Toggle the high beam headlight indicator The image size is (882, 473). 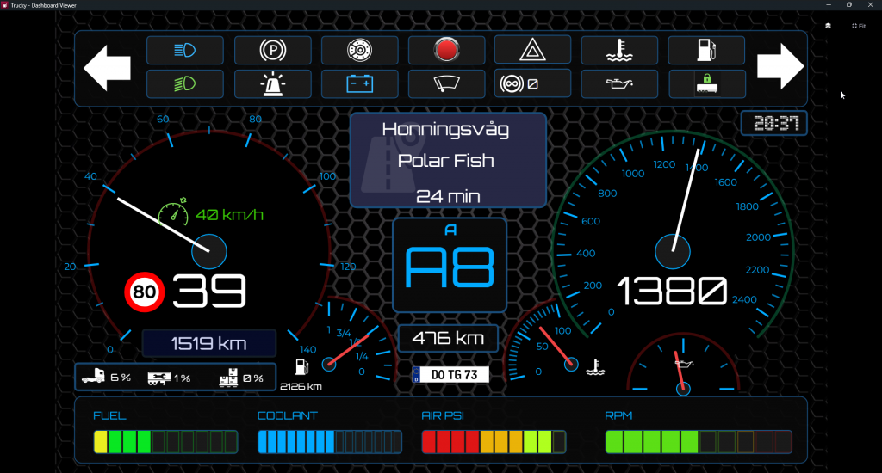click(x=185, y=51)
